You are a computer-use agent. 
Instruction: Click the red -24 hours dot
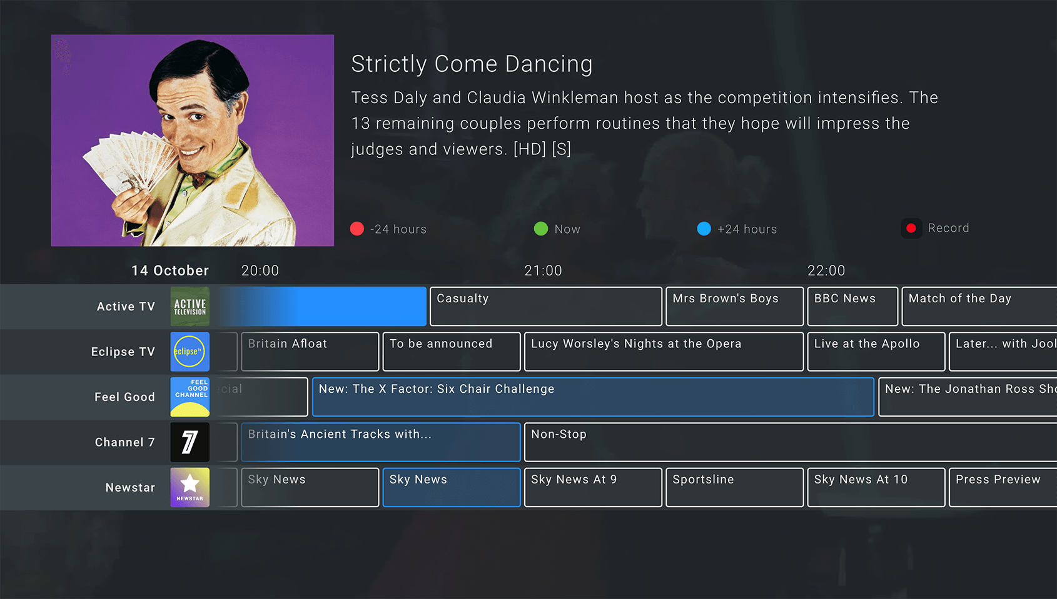point(357,229)
